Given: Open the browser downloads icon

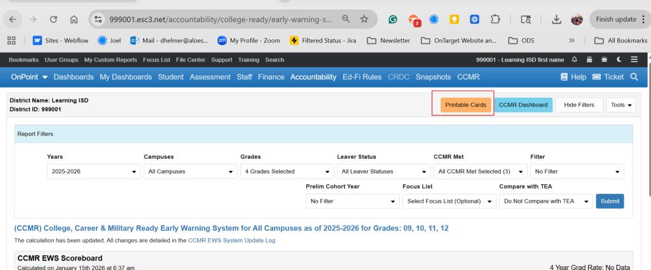Looking at the screenshot, I should [556, 19].
